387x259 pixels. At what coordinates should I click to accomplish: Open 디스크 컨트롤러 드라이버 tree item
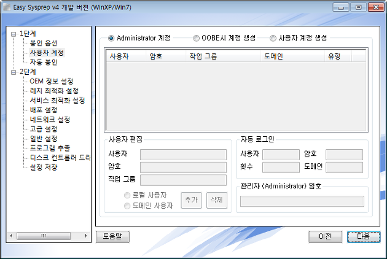coord(60,158)
